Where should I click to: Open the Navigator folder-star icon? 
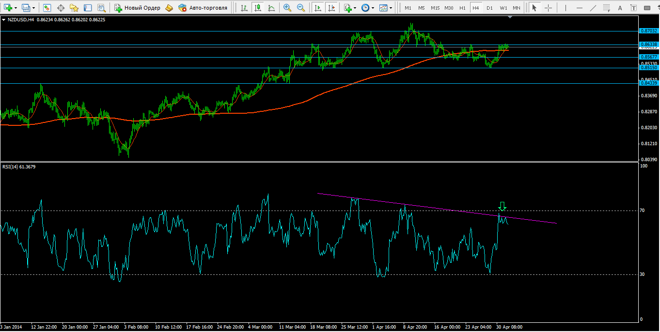(x=74, y=8)
